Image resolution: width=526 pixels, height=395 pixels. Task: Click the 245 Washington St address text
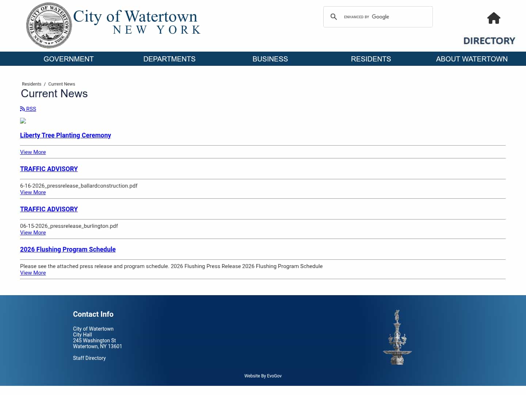tap(94, 341)
